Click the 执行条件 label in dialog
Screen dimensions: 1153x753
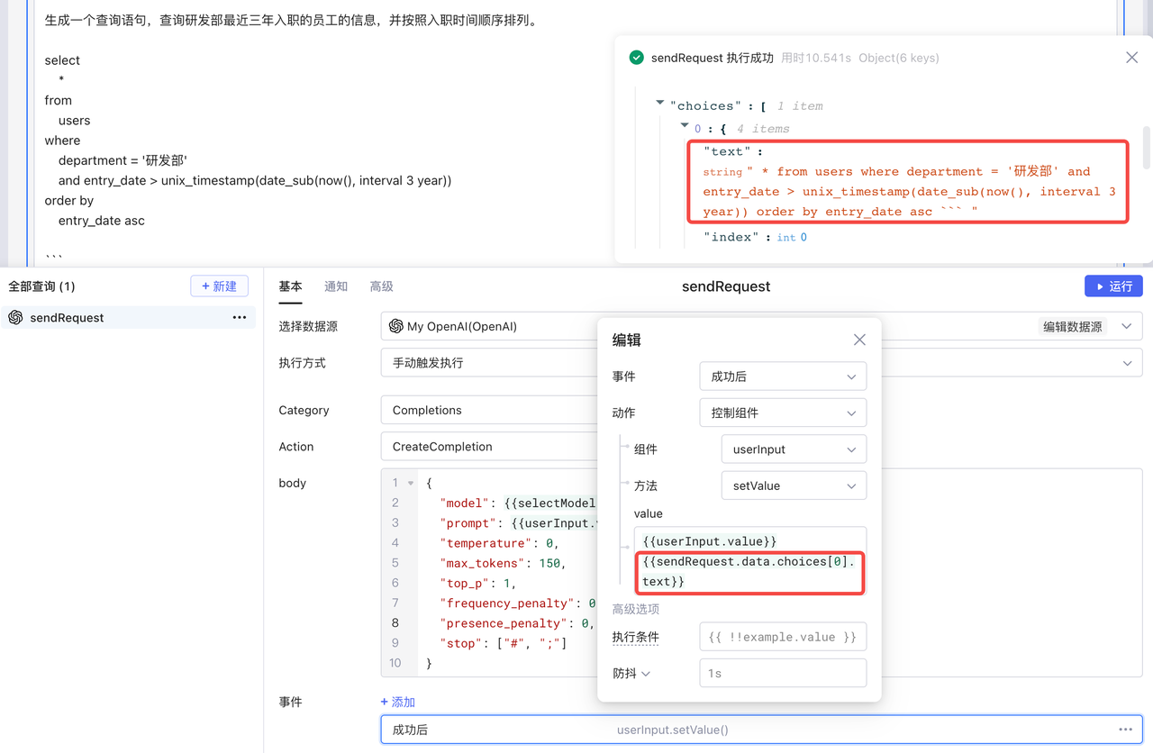pyautogui.click(x=636, y=637)
